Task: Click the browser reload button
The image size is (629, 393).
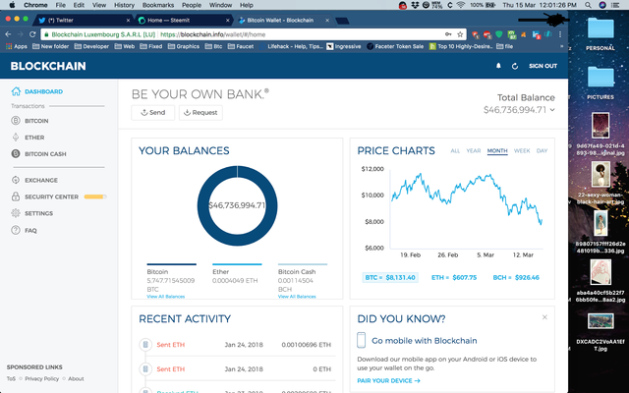Action: (x=32, y=34)
